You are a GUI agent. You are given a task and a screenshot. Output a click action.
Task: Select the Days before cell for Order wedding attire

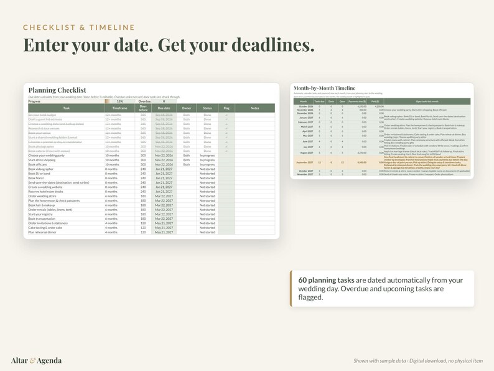(x=143, y=196)
